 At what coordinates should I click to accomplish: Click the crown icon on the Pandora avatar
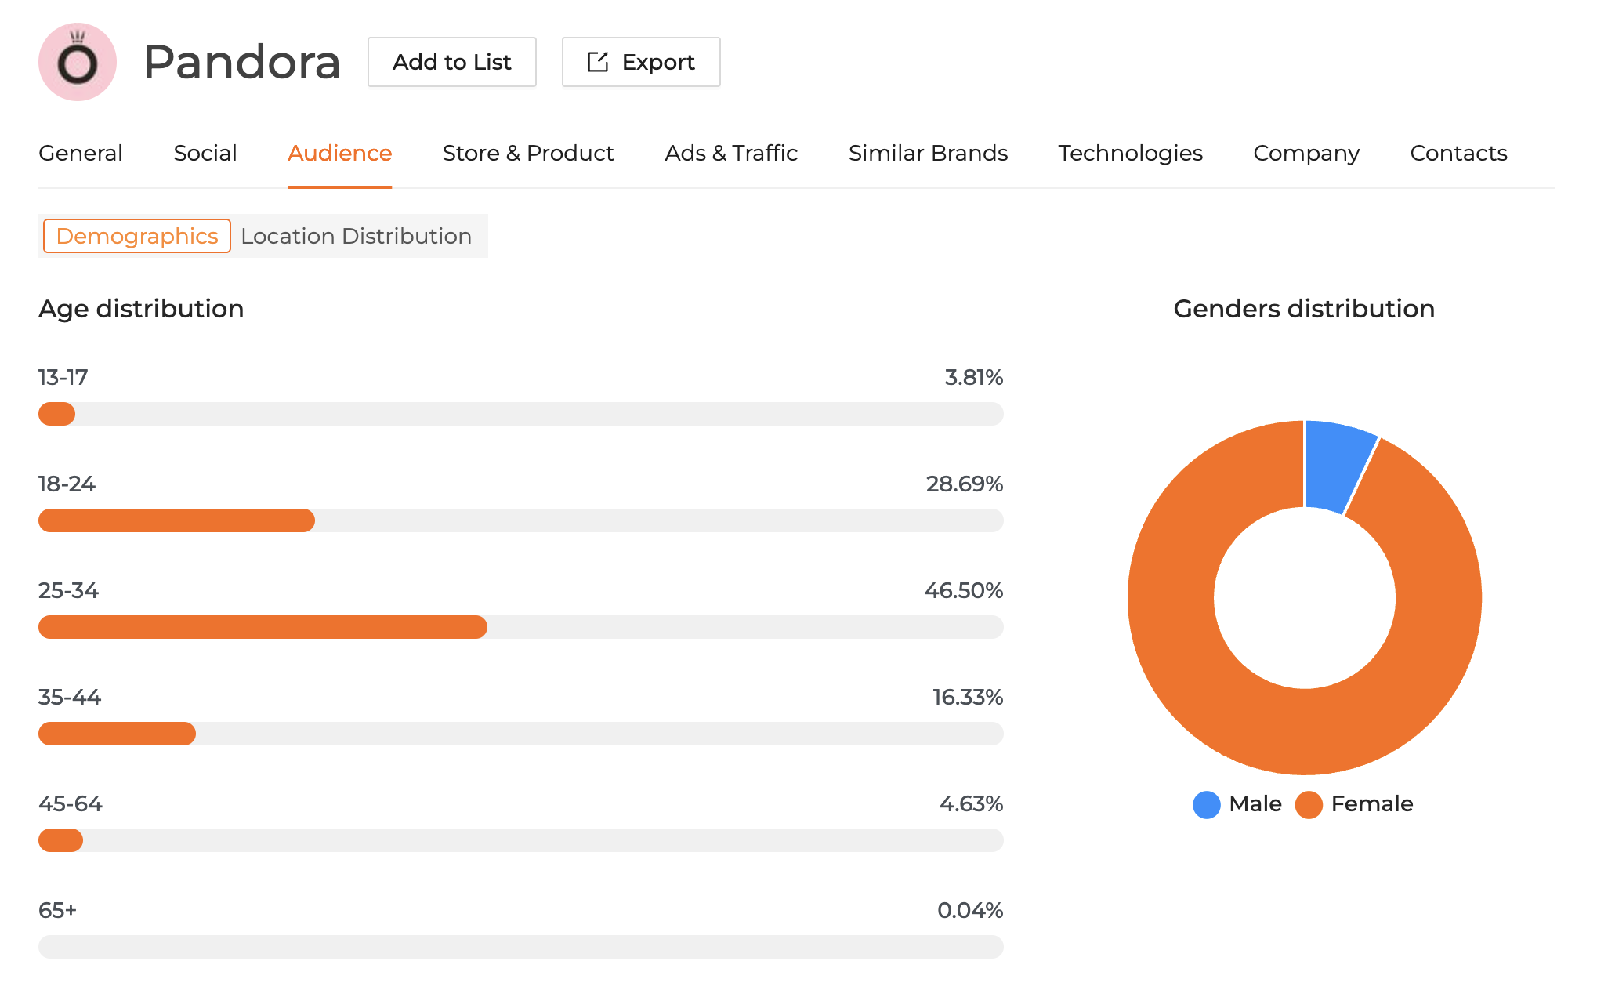click(x=77, y=38)
